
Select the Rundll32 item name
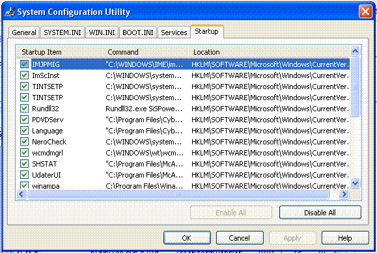(46, 109)
